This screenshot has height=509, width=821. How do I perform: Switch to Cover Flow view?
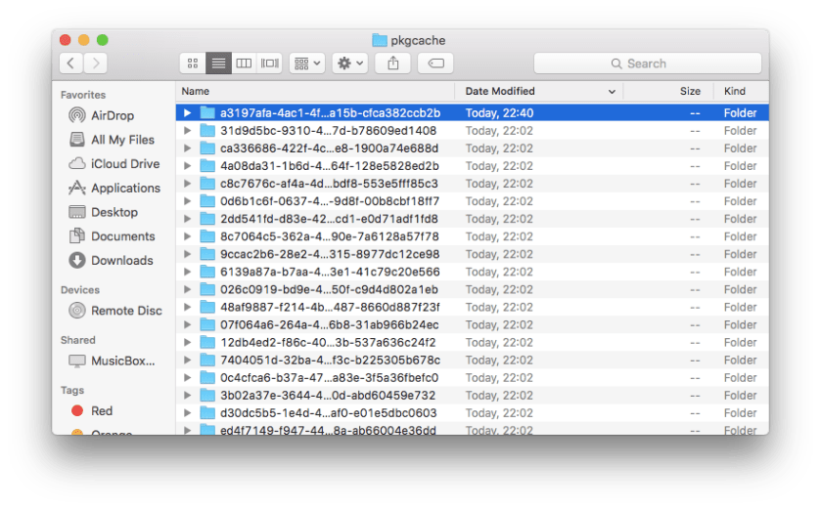click(x=270, y=64)
